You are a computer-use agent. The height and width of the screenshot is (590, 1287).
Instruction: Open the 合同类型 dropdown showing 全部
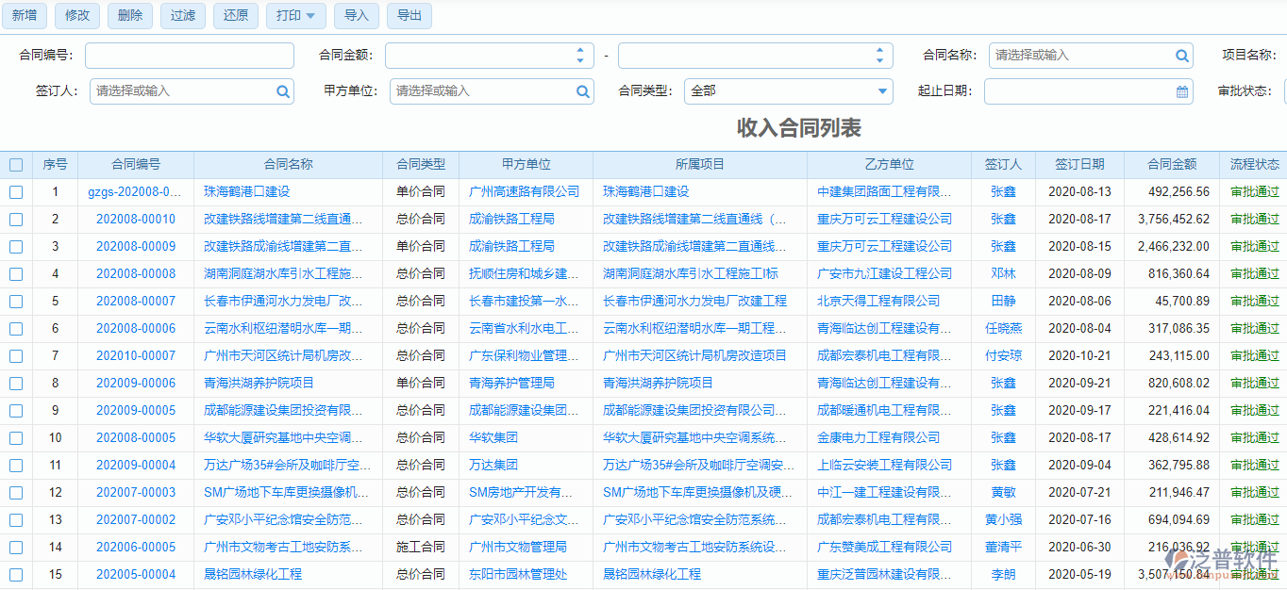788,91
